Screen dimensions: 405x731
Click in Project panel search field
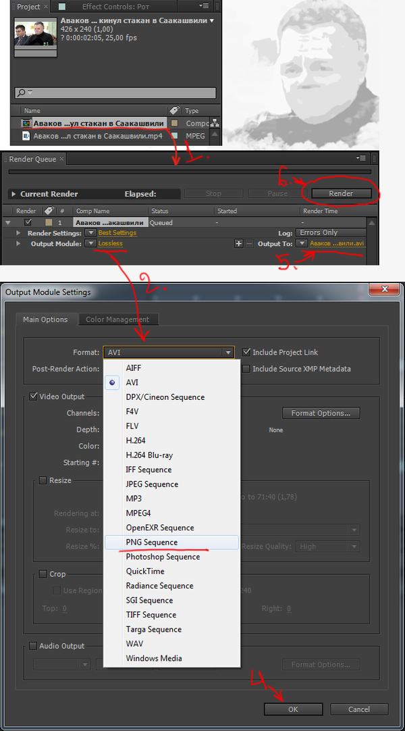pos(115,93)
